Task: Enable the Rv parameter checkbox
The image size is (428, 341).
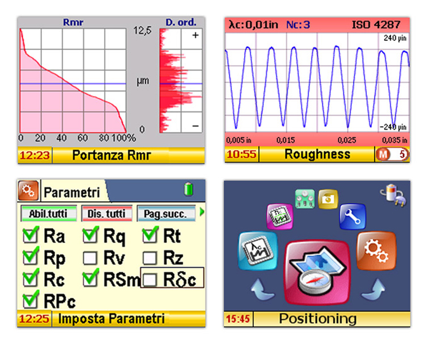Action: point(90,257)
